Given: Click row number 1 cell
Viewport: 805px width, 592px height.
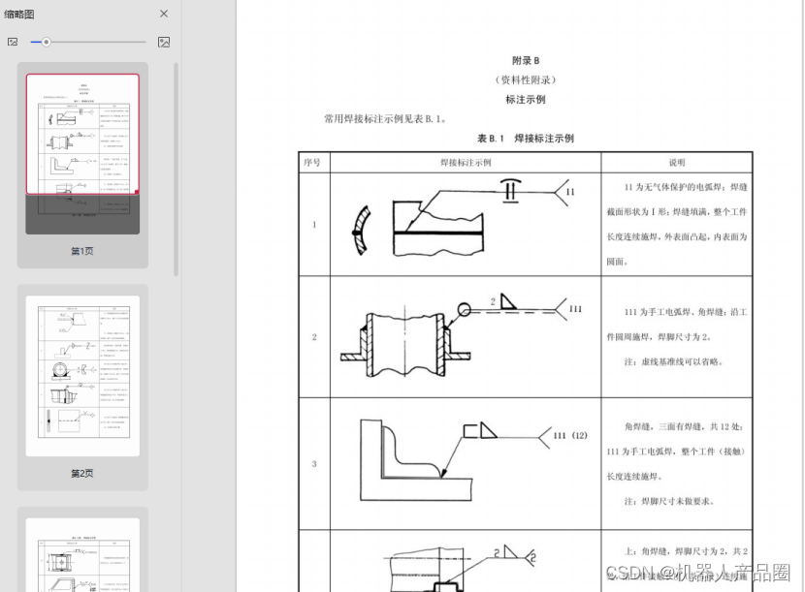Looking at the screenshot, I should 314,225.
